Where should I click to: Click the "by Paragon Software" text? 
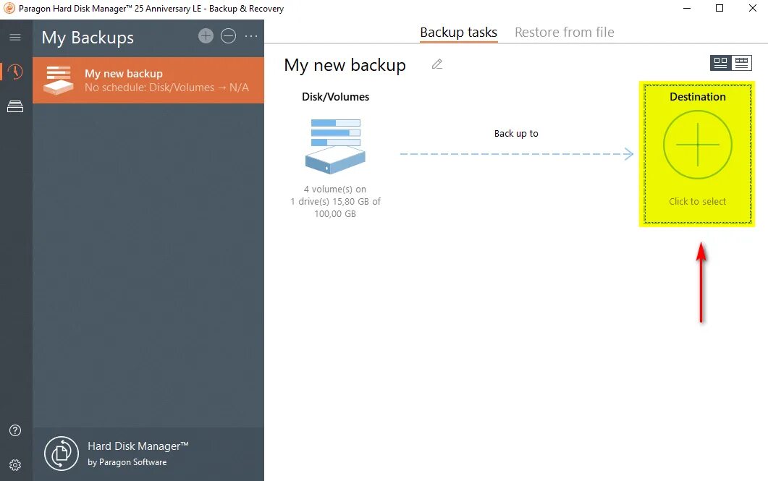(x=127, y=462)
